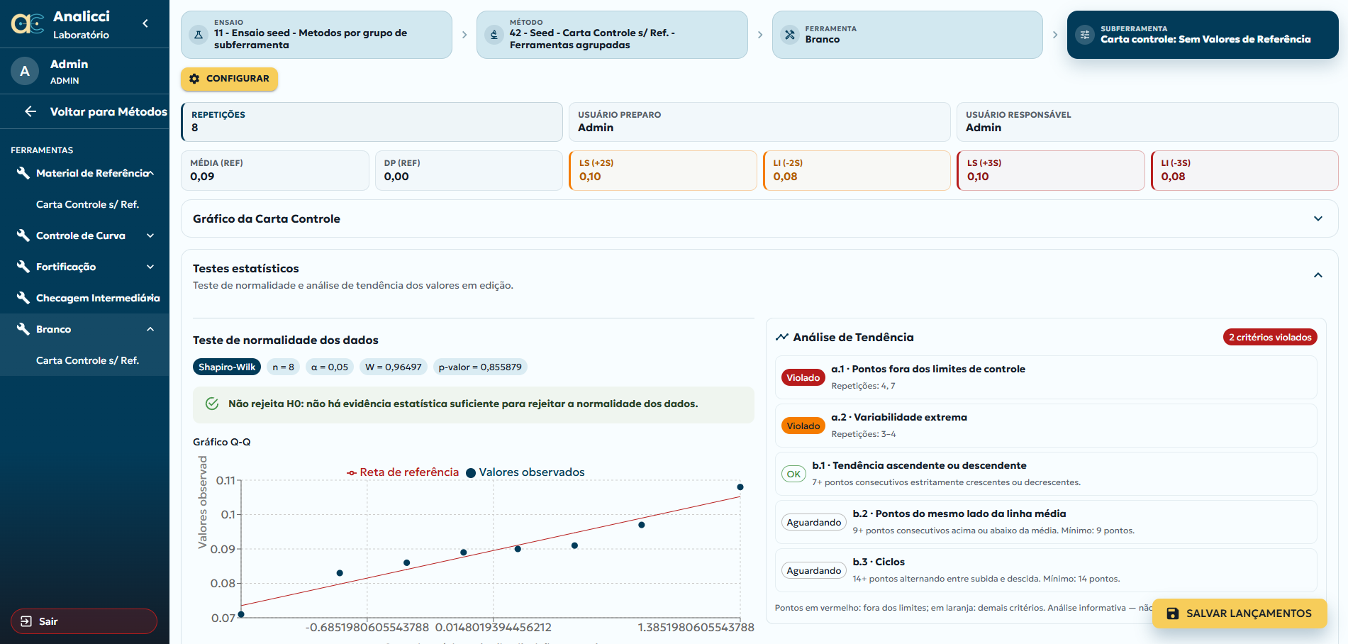Click the Analicci logo icon
This screenshot has width=1348, height=644.
[28, 24]
